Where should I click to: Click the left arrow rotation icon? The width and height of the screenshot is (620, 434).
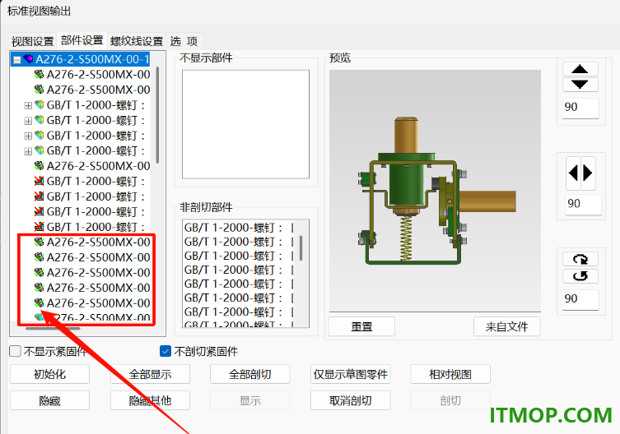[573, 173]
